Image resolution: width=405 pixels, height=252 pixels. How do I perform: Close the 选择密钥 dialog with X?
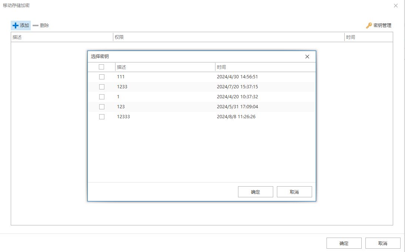(x=307, y=57)
